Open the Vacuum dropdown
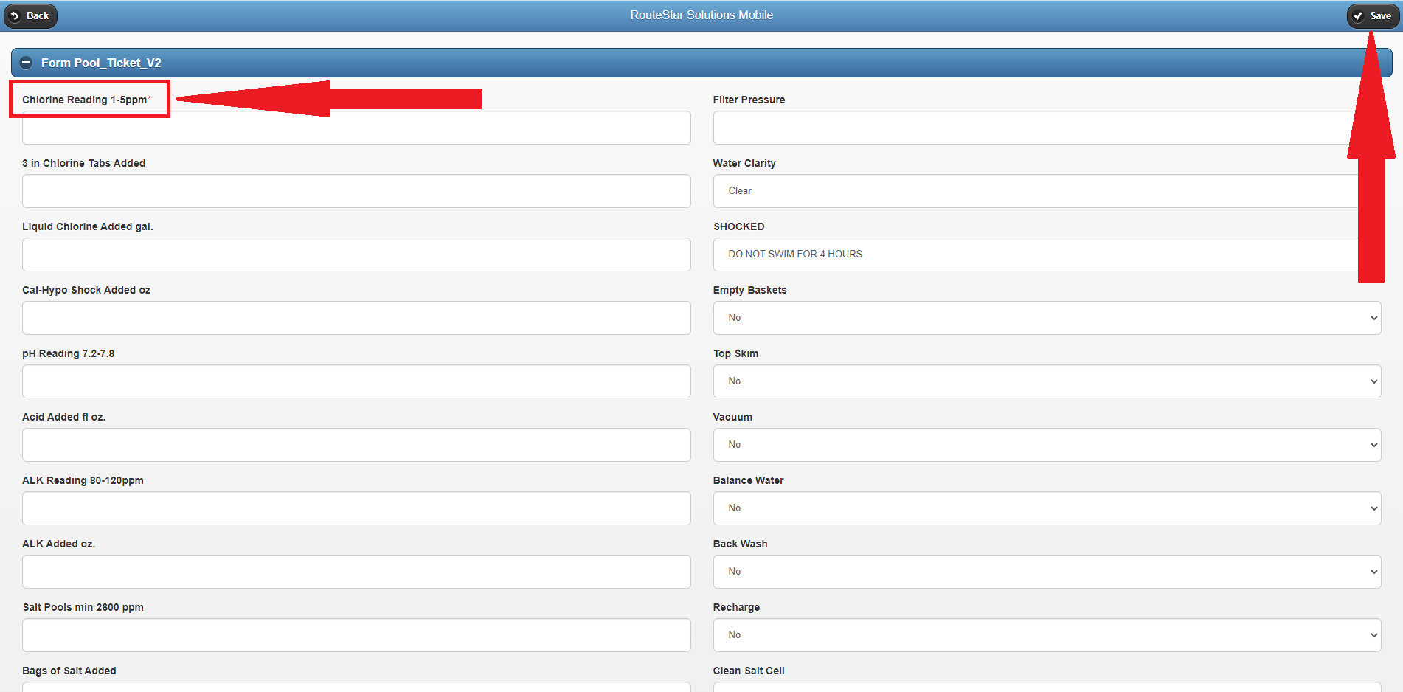 coord(1046,445)
